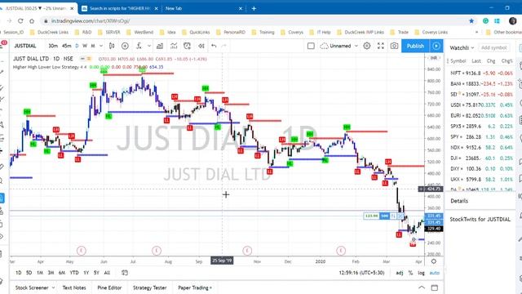Screen dimensions: 522x294
Task: Open the Training bookmark folder
Action: 263,33
